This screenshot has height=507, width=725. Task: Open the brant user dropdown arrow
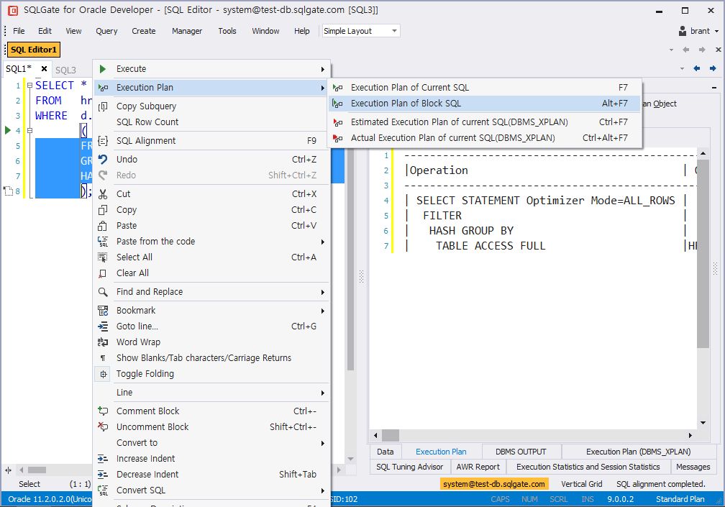tap(716, 32)
